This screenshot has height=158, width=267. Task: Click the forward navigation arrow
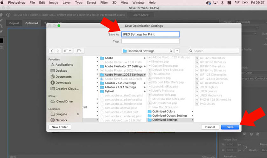click(58, 51)
